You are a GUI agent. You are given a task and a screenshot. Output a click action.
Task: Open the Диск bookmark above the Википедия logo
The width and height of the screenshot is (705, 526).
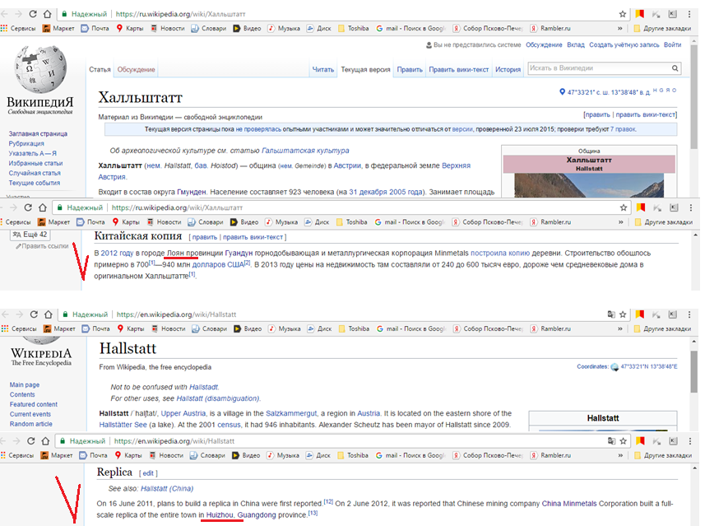[319, 28]
